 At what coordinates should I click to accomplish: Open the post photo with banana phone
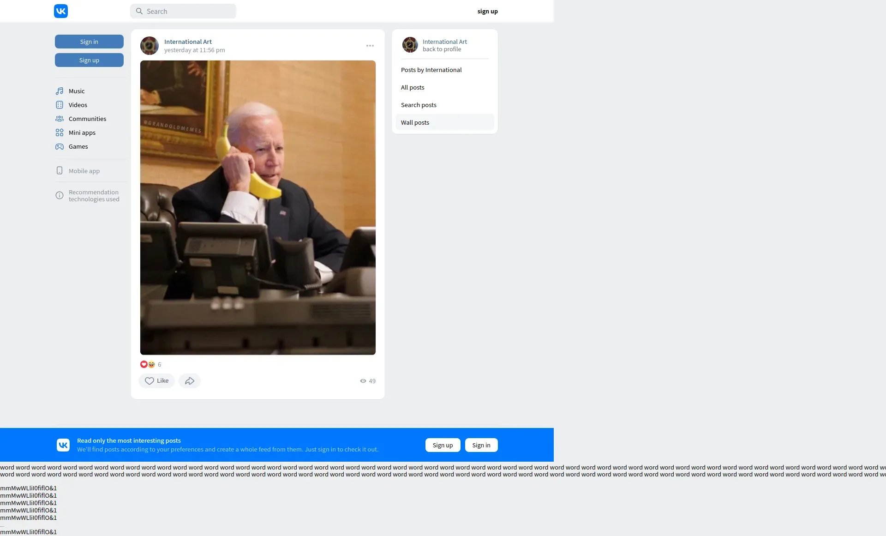point(257,207)
